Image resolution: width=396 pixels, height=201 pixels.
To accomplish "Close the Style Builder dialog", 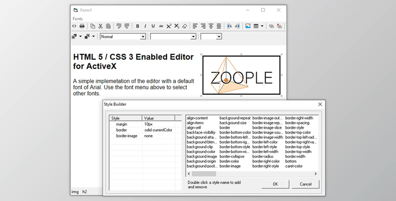I will click(x=320, y=104).
